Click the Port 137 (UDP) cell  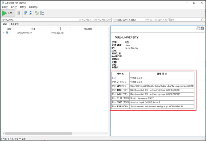tap(121, 106)
